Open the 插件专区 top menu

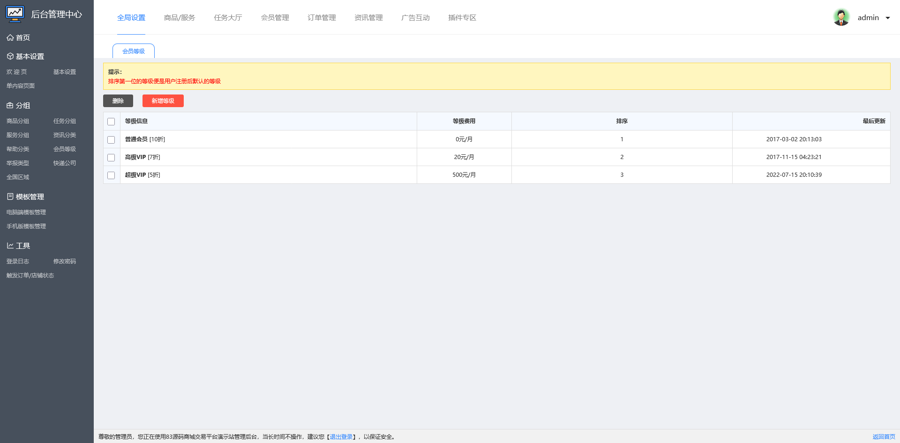(462, 18)
